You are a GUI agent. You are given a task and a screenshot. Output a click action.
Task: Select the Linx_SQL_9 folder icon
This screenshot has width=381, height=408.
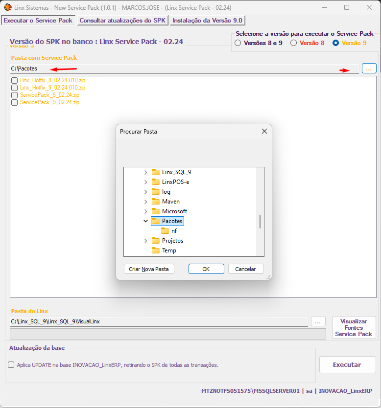point(156,172)
